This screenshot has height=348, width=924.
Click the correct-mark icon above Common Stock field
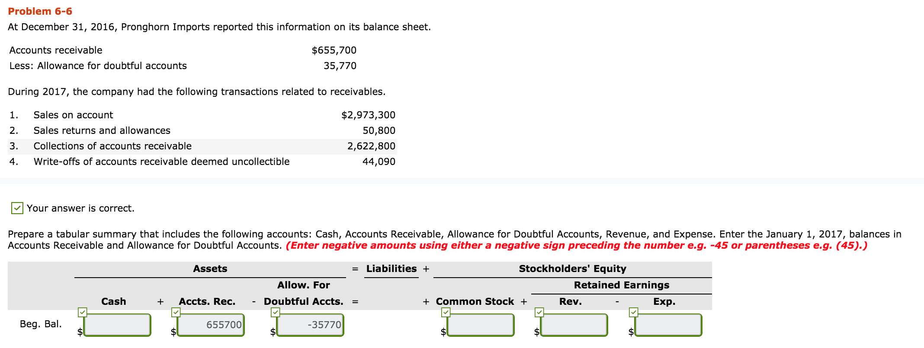pyautogui.click(x=446, y=312)
